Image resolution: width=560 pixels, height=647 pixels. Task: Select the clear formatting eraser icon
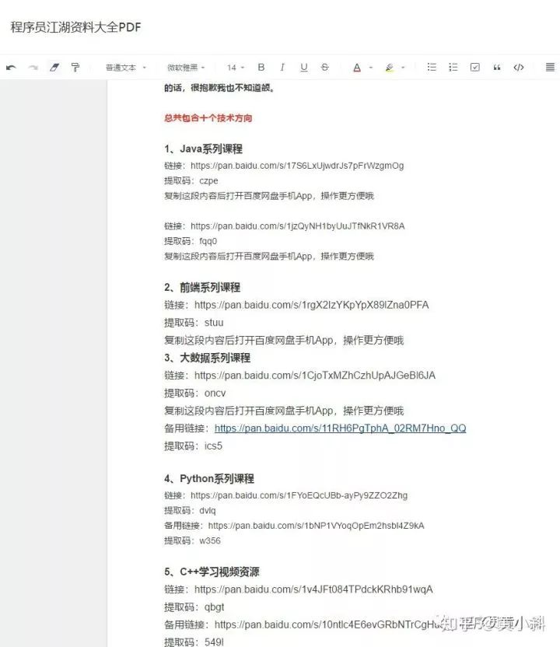[54, 67]
